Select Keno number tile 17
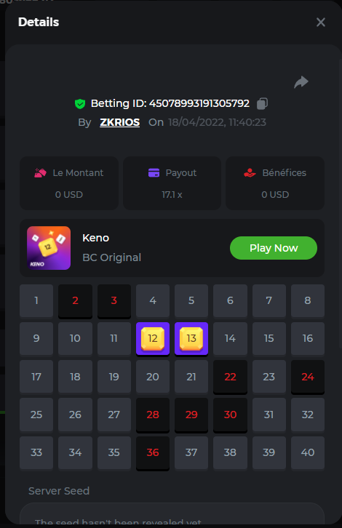The height and width of the screenshot is (528, 342). point(36,377)
